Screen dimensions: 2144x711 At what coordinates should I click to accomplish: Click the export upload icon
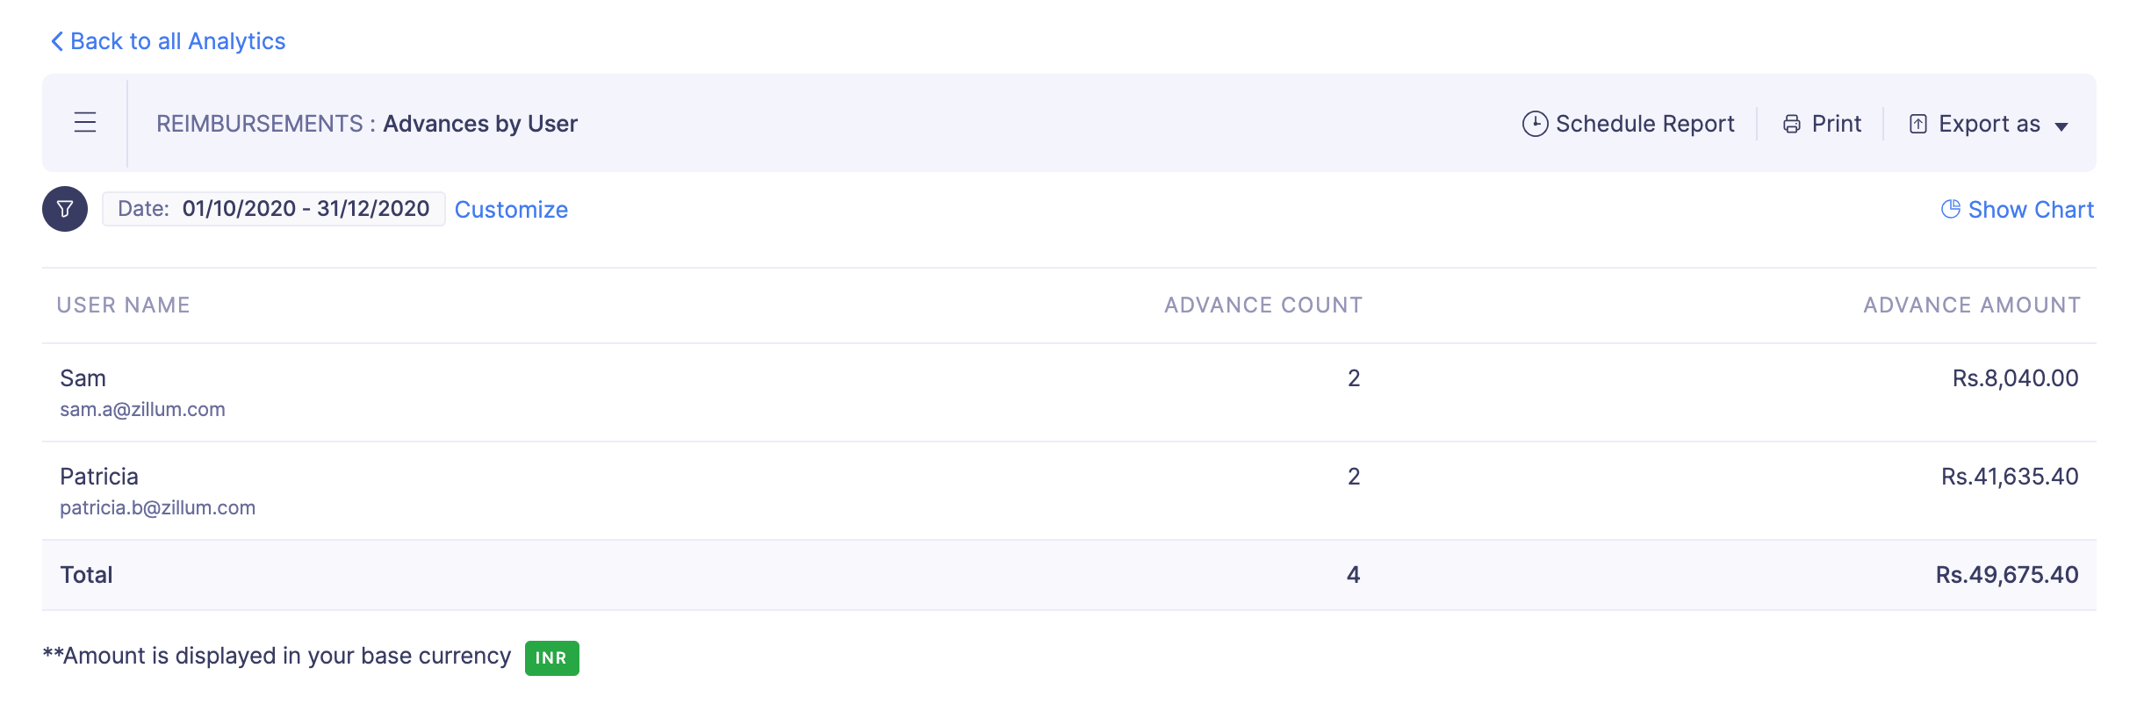click(x=1918, y=124)
